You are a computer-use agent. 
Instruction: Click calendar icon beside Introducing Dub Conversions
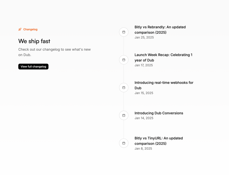click(123, 115)
